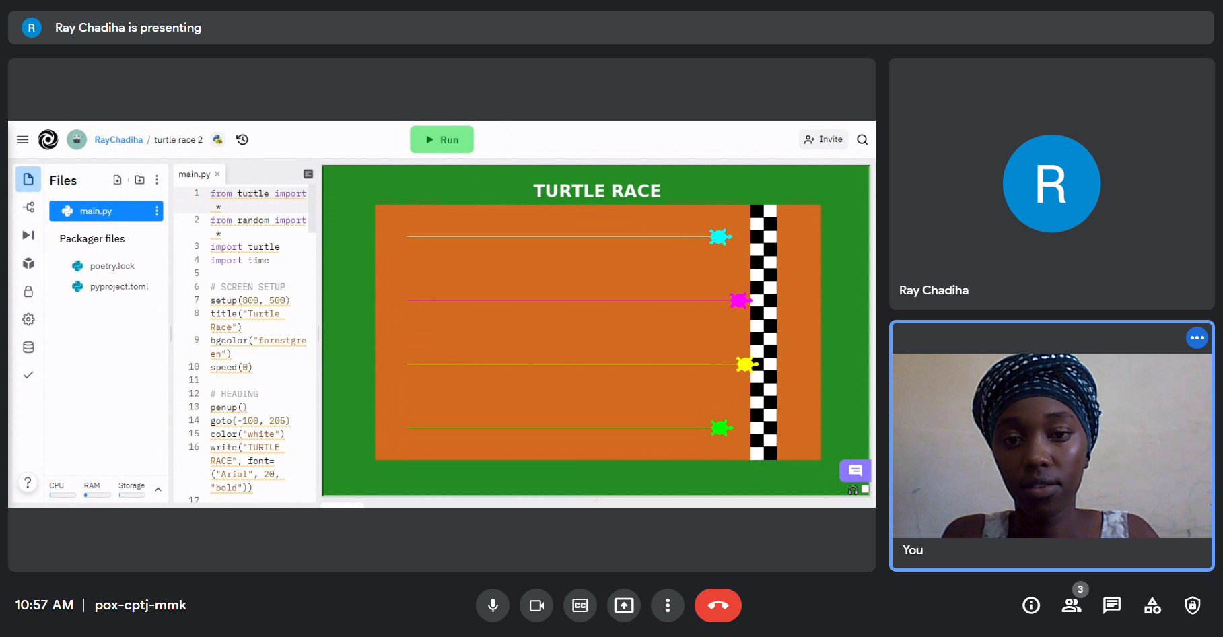This screenshot has height=637, width=1223.
Task: Open the main.py row options menu
Action: pos(157,211)
